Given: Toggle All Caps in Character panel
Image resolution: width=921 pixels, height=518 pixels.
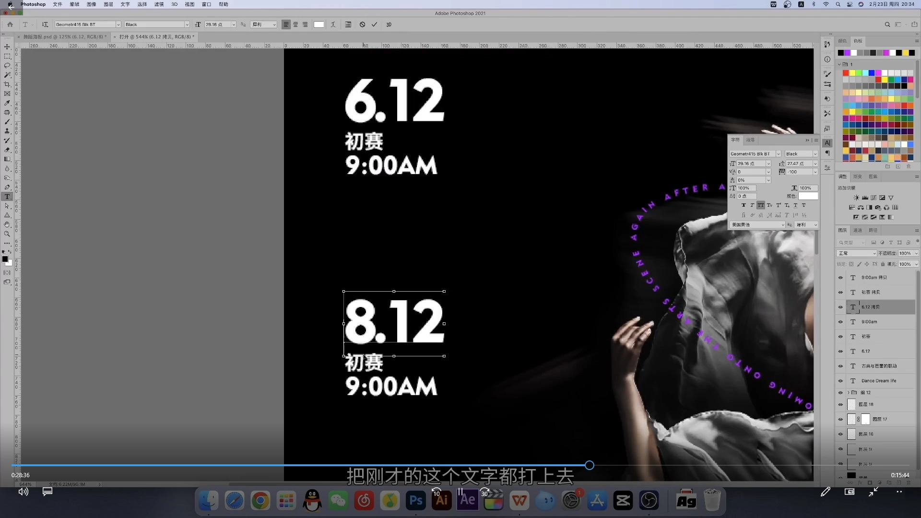Looking at the screenshot, I should point(761,205).
